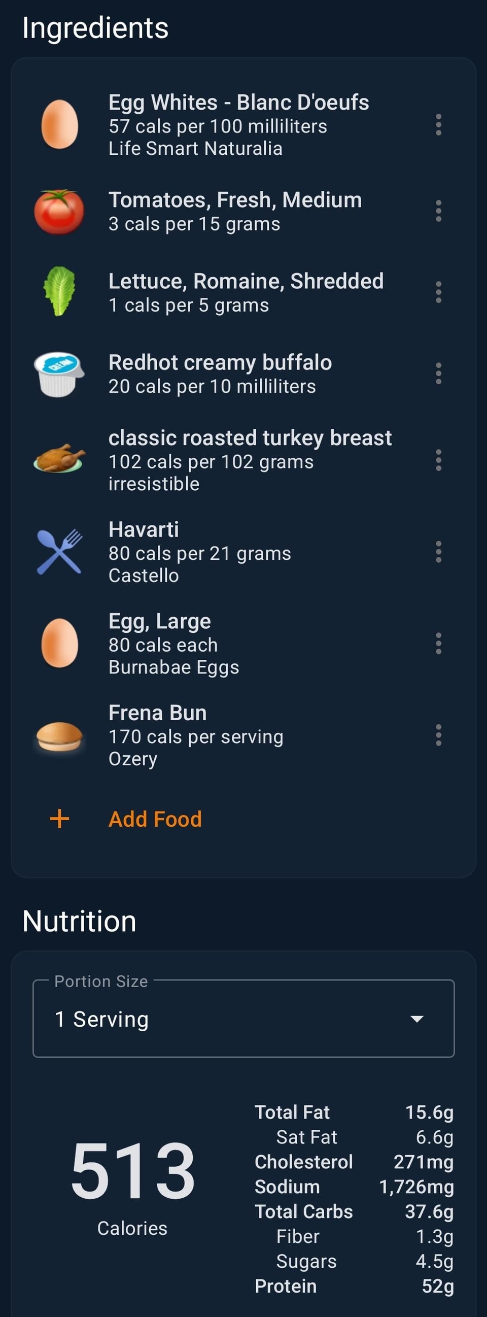Tap the bun icon for Frena Bun
This screenshot has width=487, height=1317.
coord(59,736)
